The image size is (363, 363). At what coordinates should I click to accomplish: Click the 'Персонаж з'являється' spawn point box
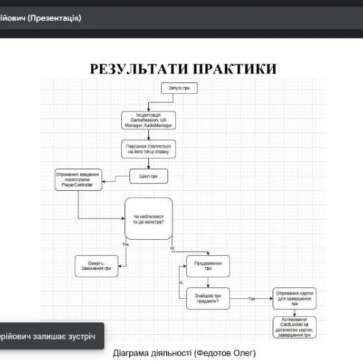point(148,149)
